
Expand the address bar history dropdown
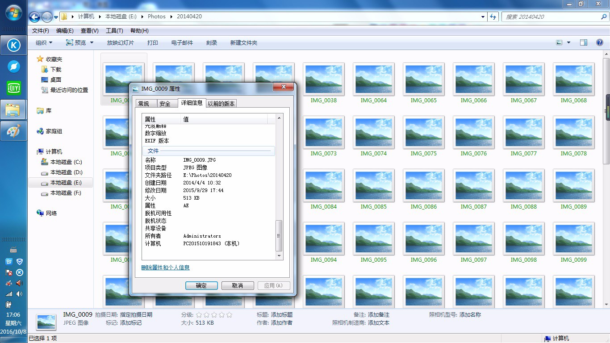pyautogui.click(x=483, y=16)
